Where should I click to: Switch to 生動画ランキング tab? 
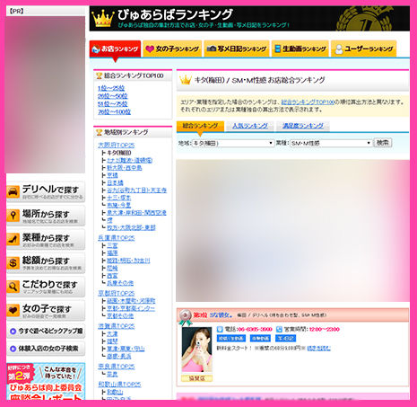300,49
